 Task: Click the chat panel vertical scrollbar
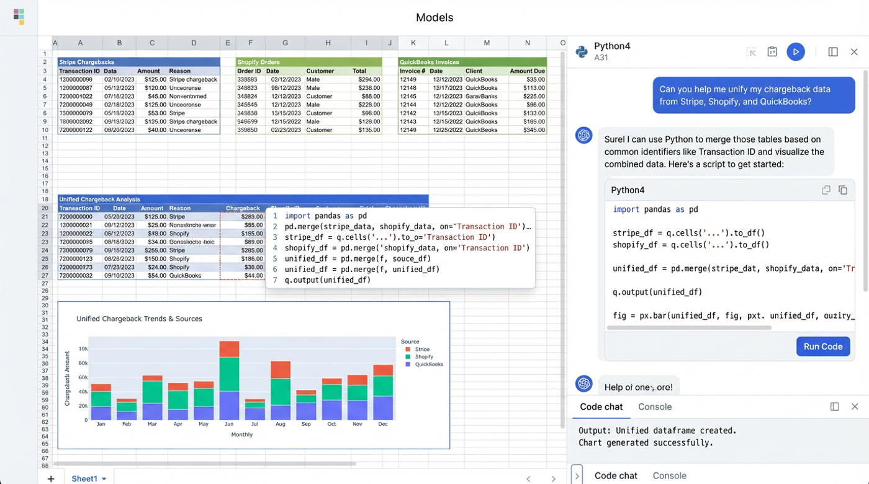tap(865, 182)
